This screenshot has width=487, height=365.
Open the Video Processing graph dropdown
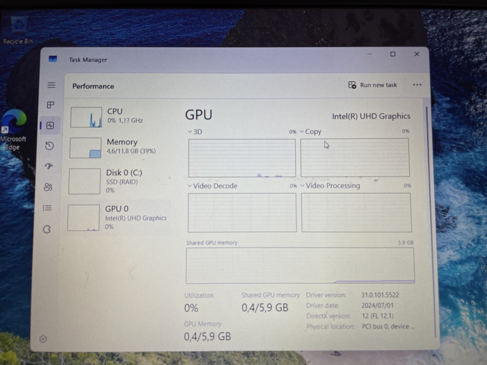click(330, 186)
